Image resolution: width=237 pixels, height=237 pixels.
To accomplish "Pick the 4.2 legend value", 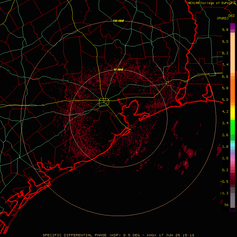I will point(225,112).
